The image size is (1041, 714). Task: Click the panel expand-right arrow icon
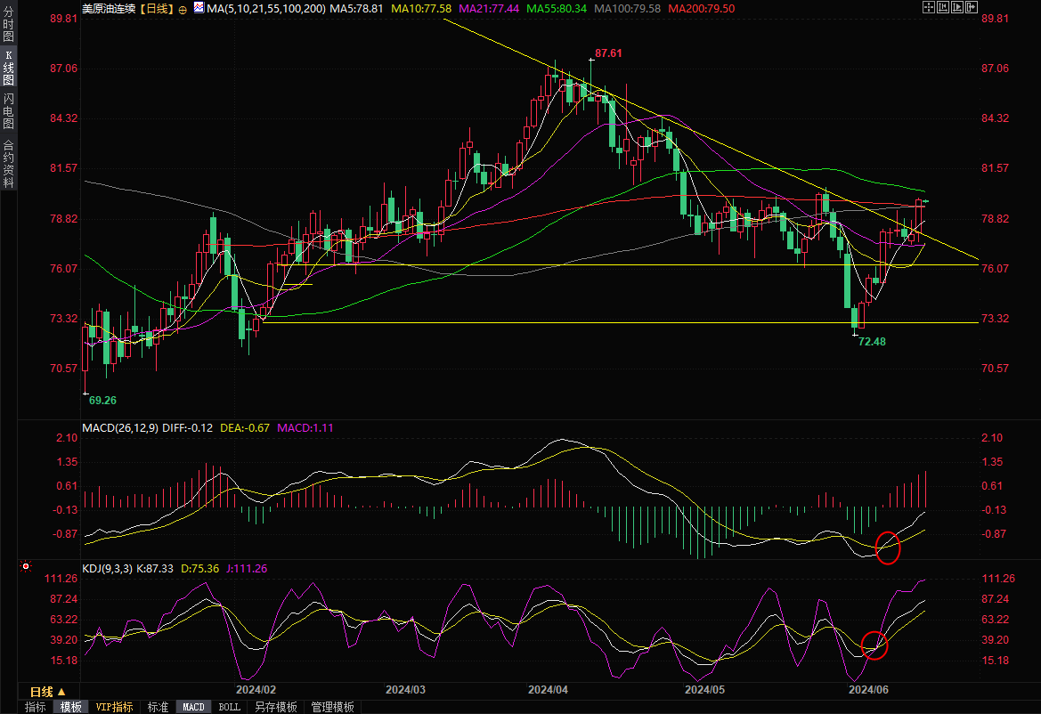point(973,8)
